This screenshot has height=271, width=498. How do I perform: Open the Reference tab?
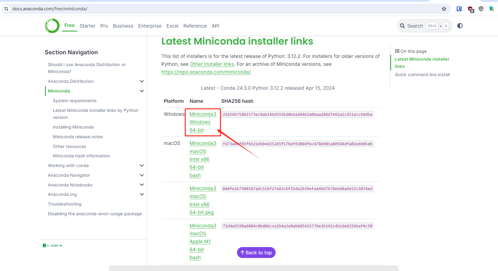coord(195,26)
